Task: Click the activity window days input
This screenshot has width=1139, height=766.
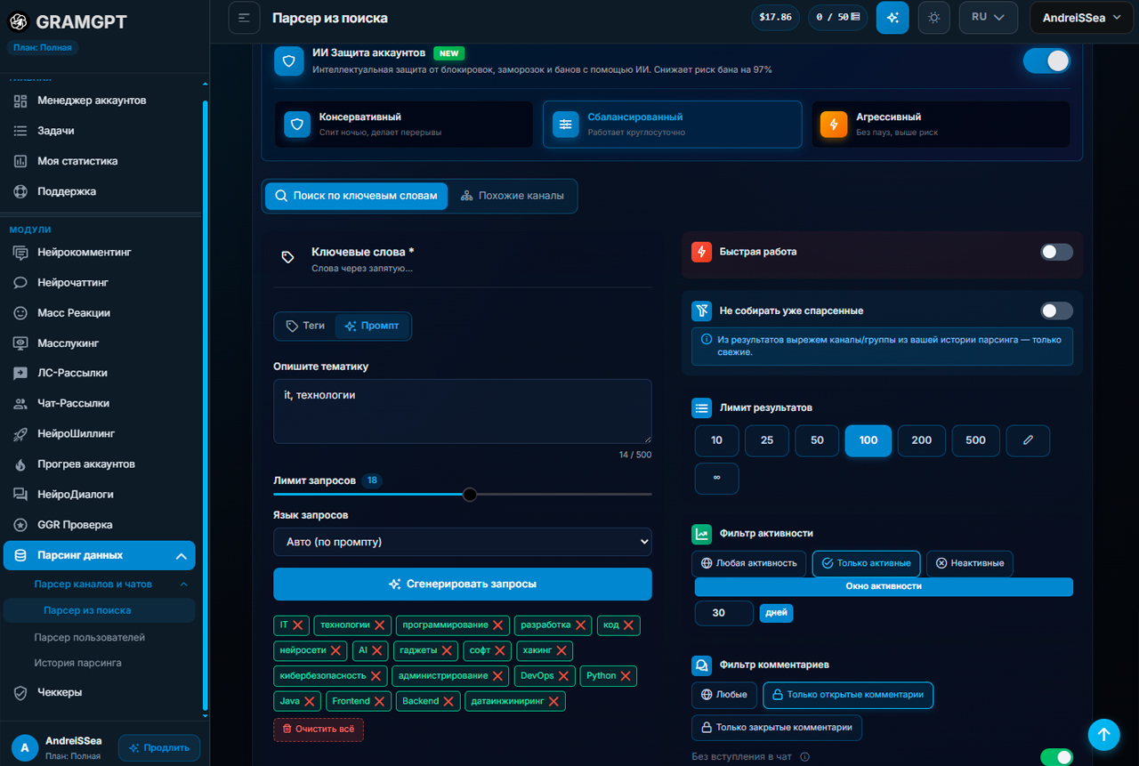Action: pyautogui.click(x=724, y=613)
